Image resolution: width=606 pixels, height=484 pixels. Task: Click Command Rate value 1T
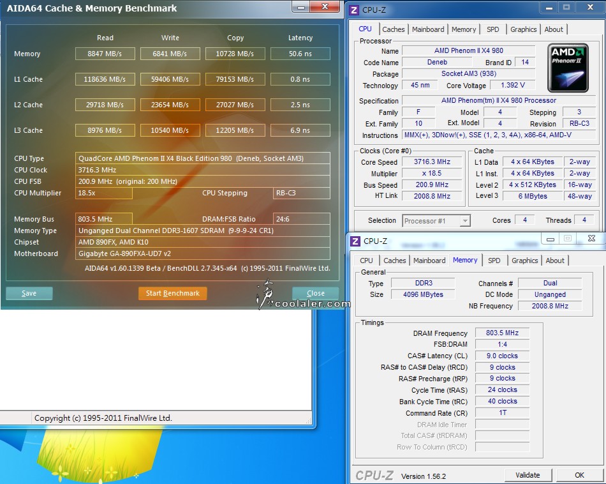502,413
